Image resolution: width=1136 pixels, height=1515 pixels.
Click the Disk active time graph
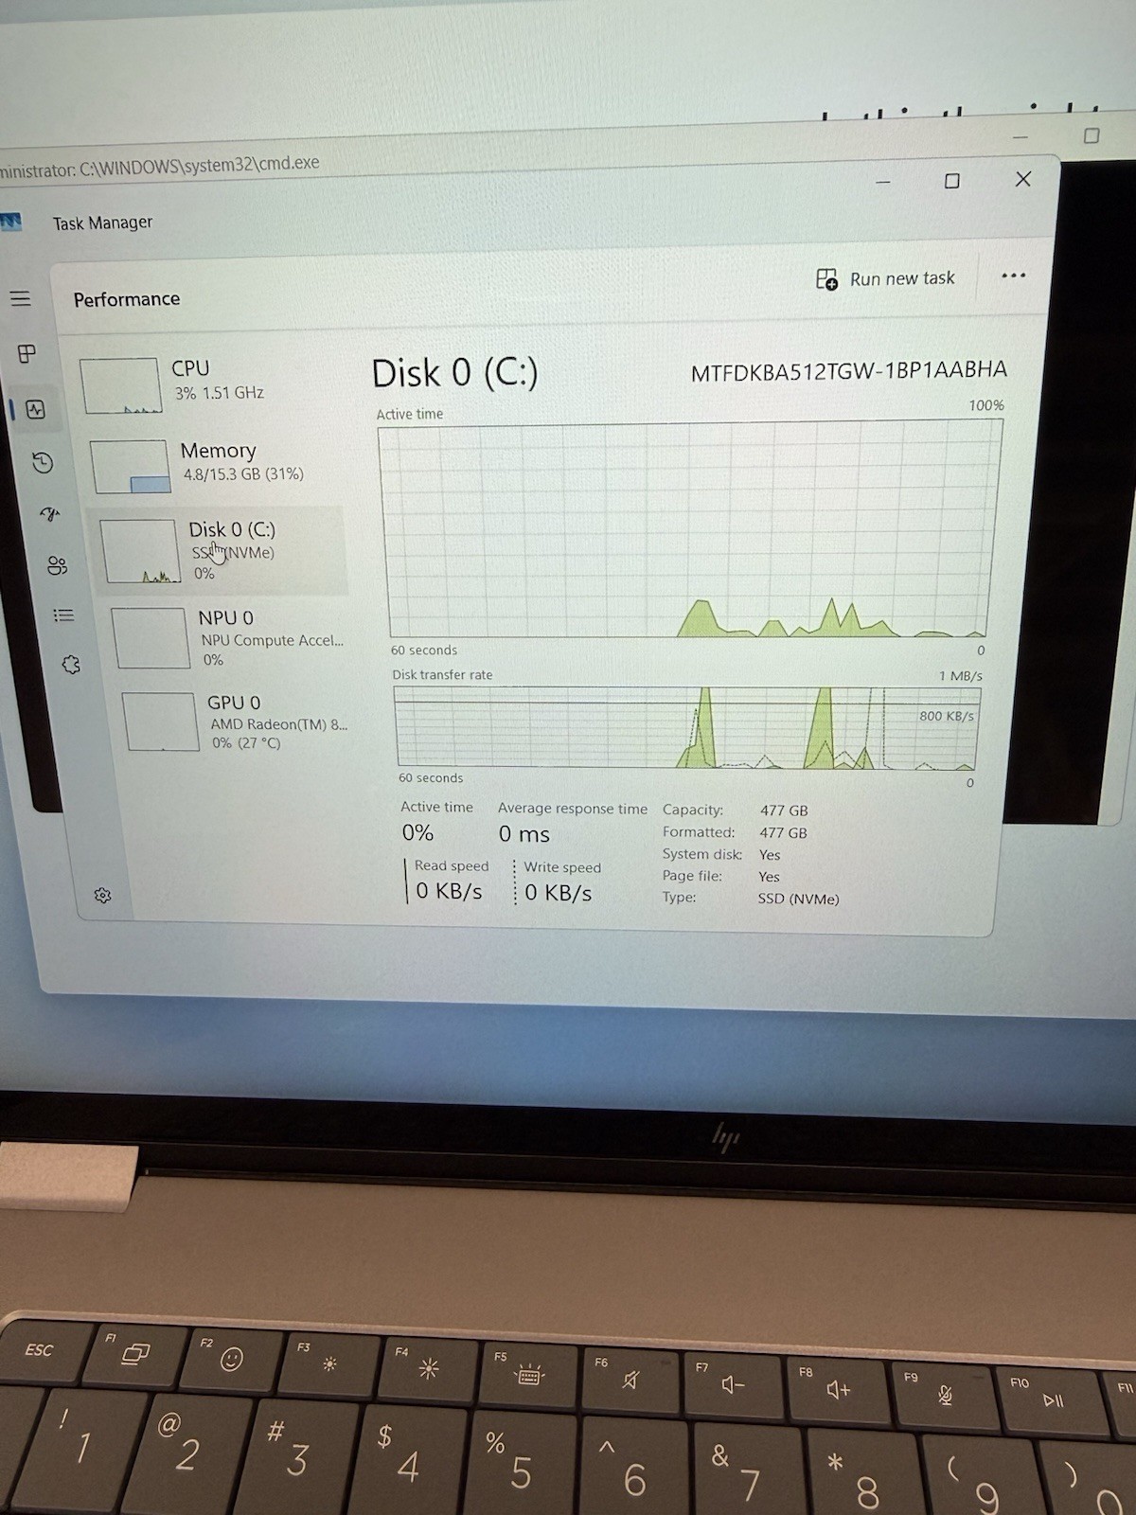tap(689, 529)
